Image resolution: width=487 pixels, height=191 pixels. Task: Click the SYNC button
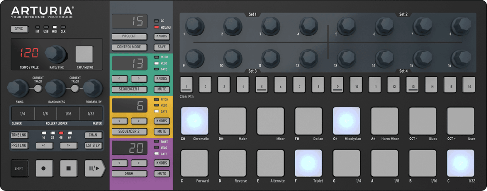point(19,29)
